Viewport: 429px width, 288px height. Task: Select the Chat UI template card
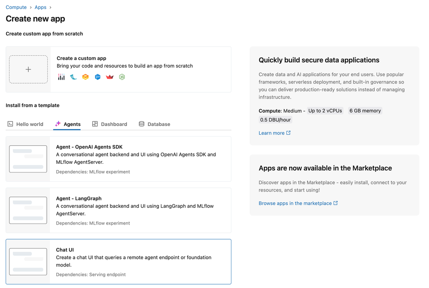[x=118, y=261]
